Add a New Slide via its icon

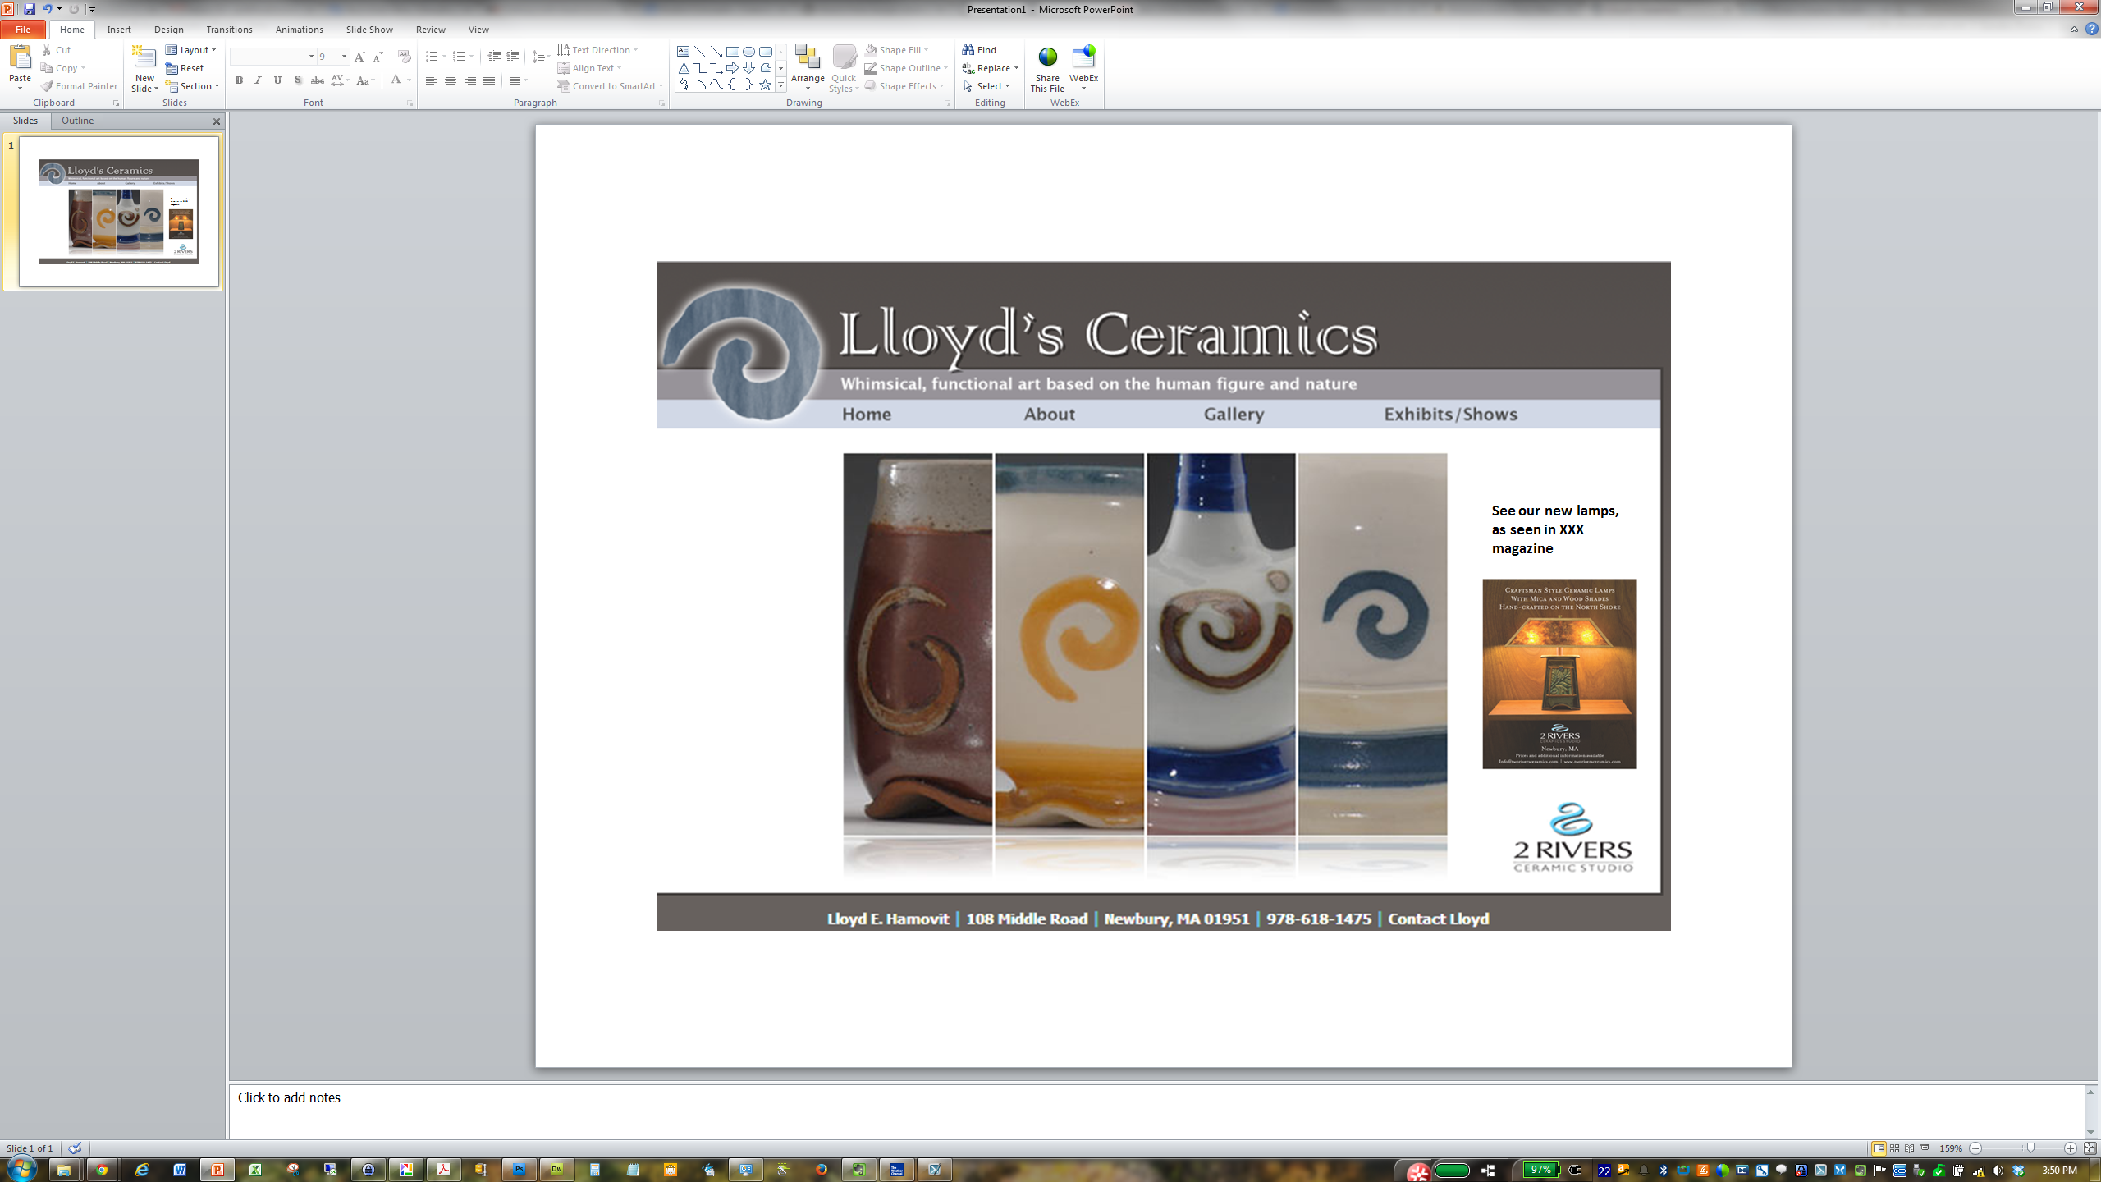pos(144,57)
